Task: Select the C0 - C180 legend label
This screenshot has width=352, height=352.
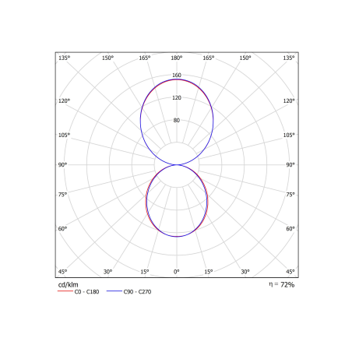Action: 86,292
